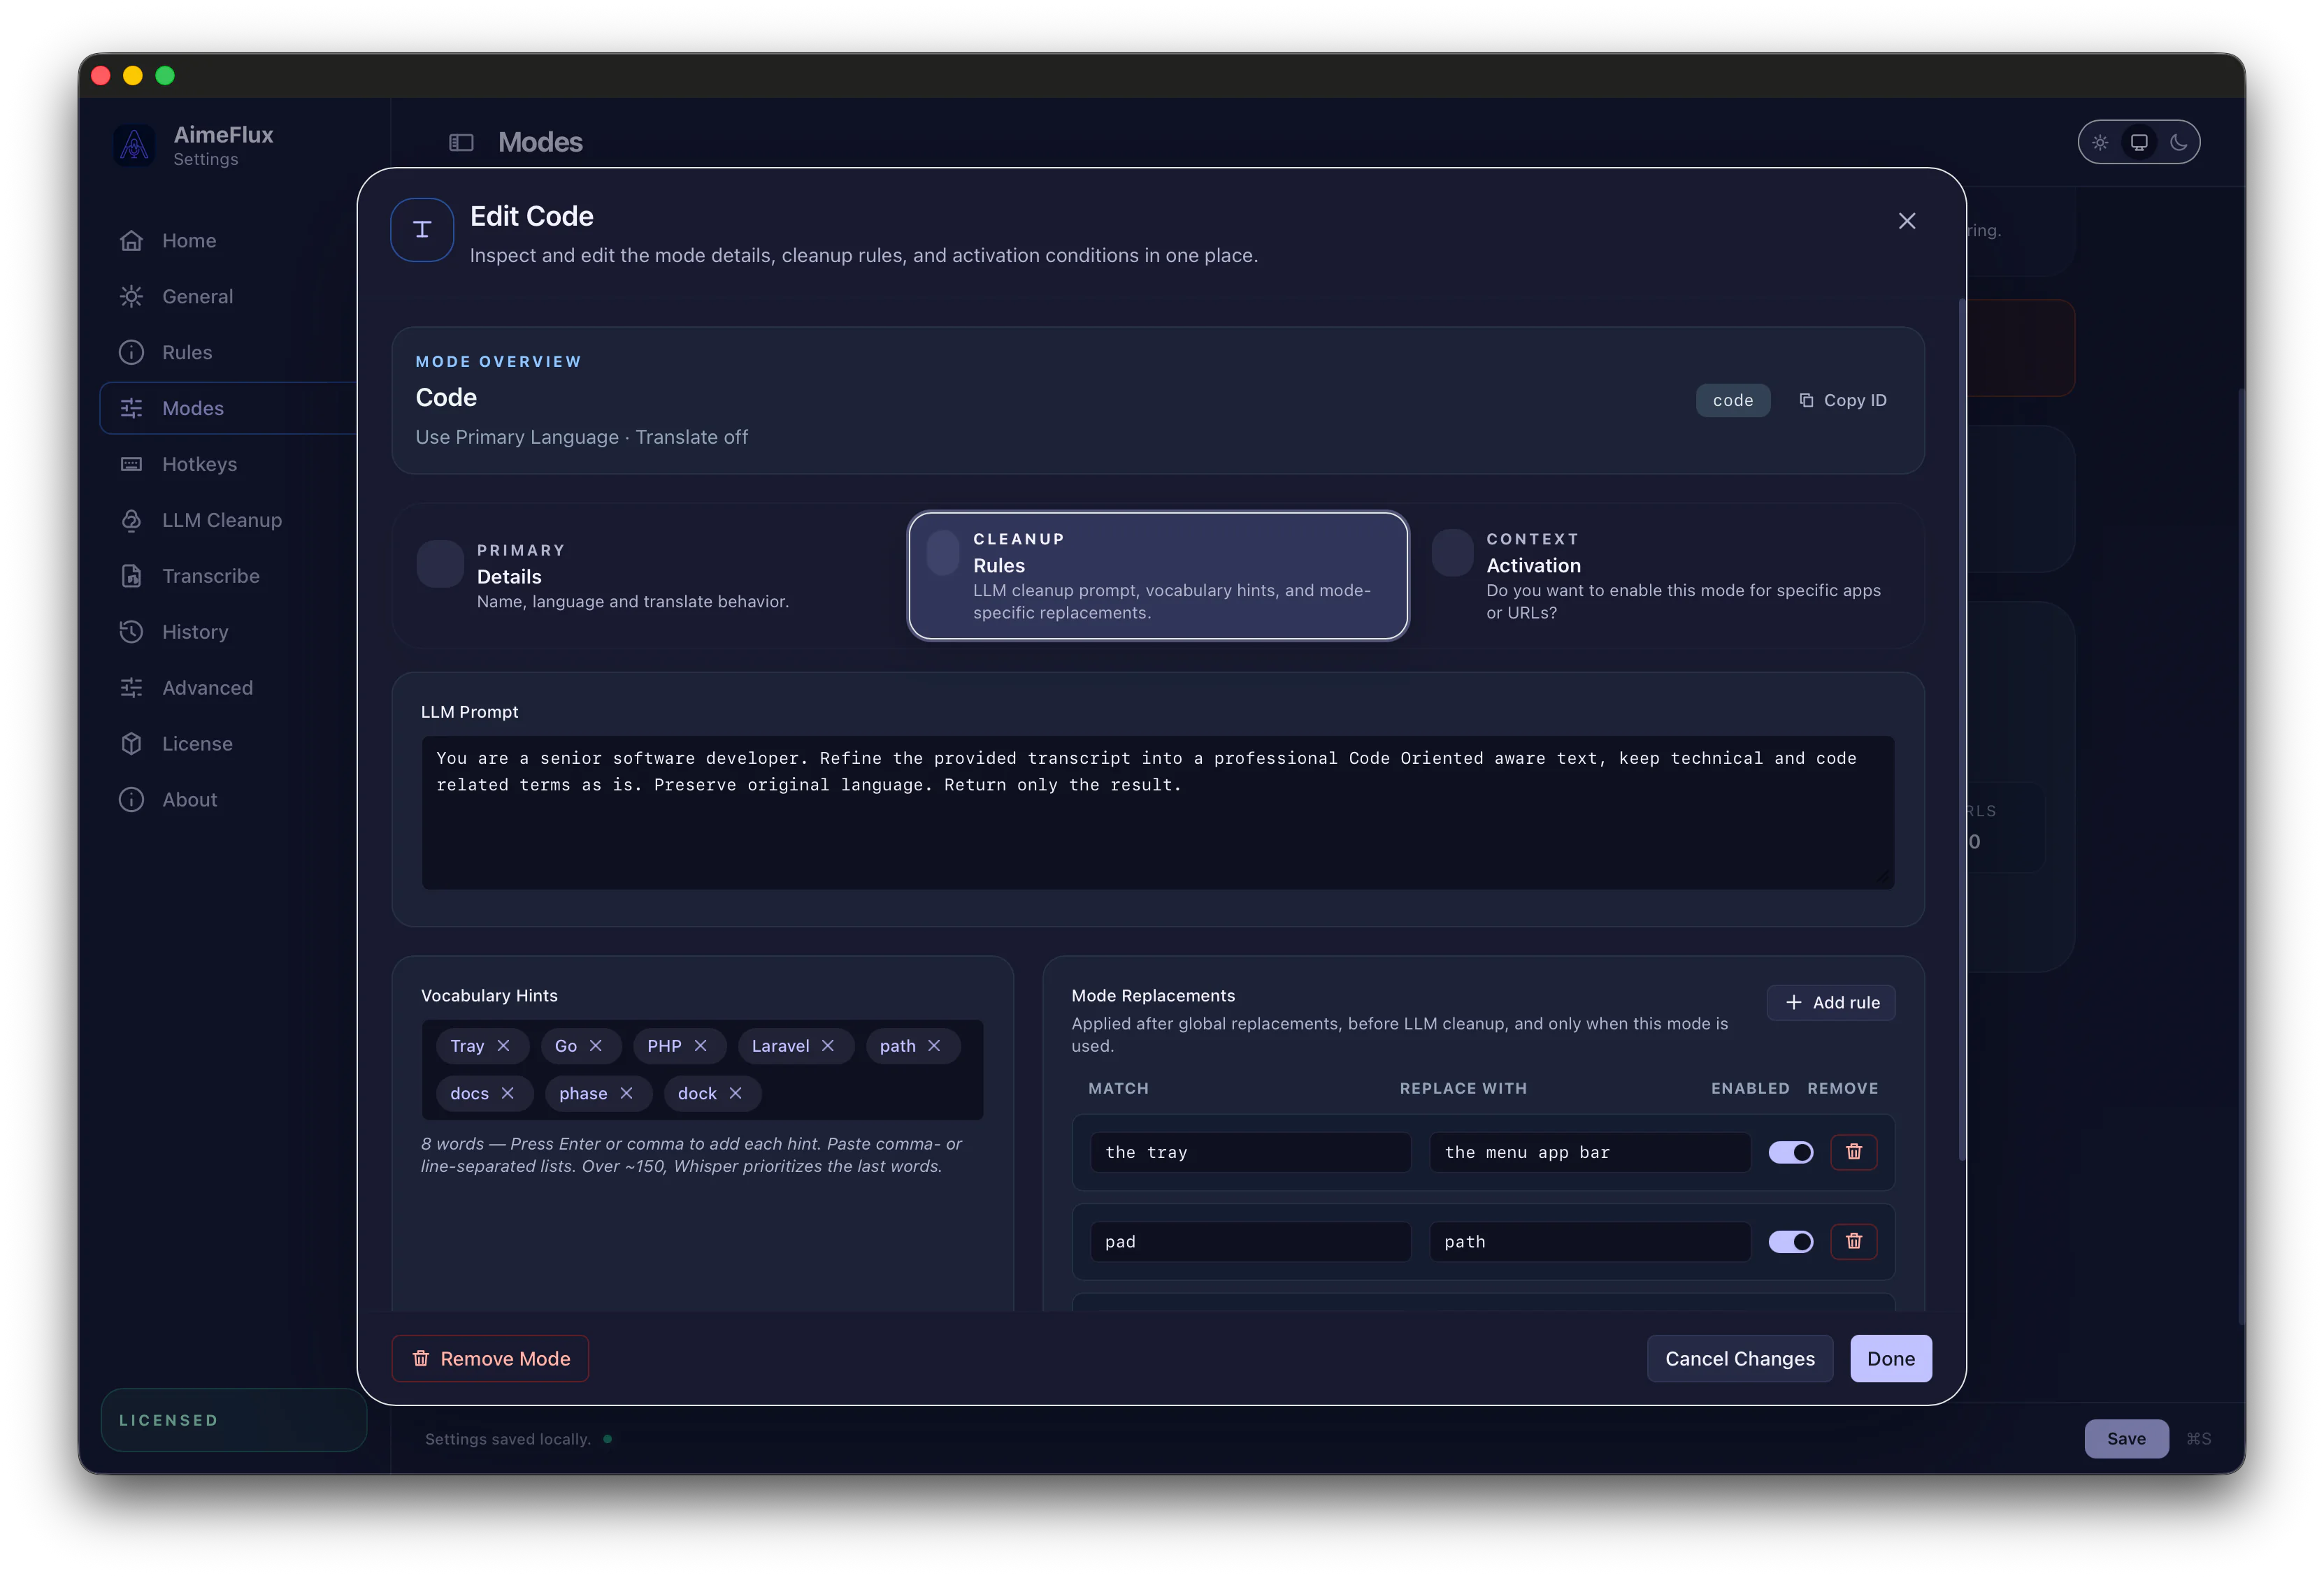Copy the mode ID
This screenshot has width=2324, height=1578.
pos(1842,400)
